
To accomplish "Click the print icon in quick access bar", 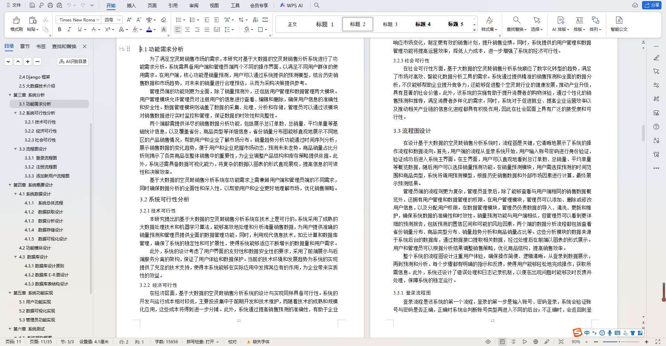I will click(x=50, y=5).
